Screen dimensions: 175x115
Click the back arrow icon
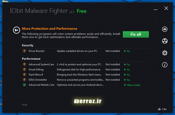click(x=16, y=30)
